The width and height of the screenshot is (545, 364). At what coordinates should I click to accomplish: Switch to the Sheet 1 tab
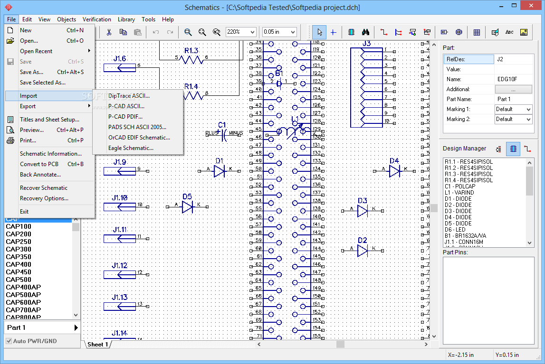(x=97, y=344)
